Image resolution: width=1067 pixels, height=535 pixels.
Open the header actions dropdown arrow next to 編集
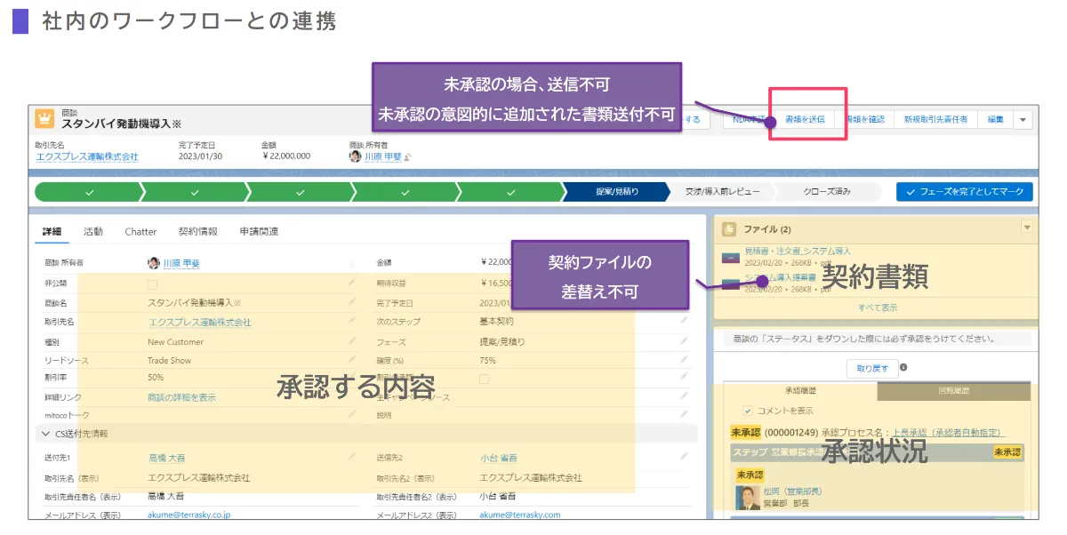pos(1023,119)
